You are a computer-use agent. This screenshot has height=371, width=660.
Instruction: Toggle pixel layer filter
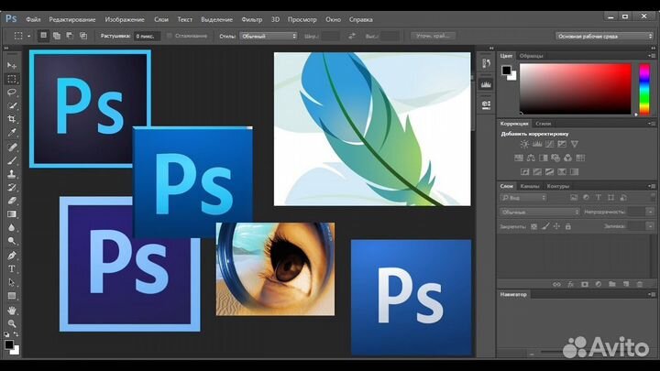(x=574, y=197)
